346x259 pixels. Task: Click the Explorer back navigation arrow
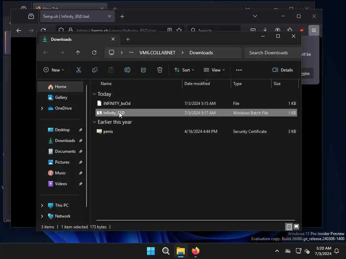point(46,53)
